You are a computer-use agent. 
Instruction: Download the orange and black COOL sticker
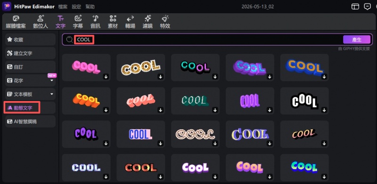pyautogui.click(x=161, y=177)
